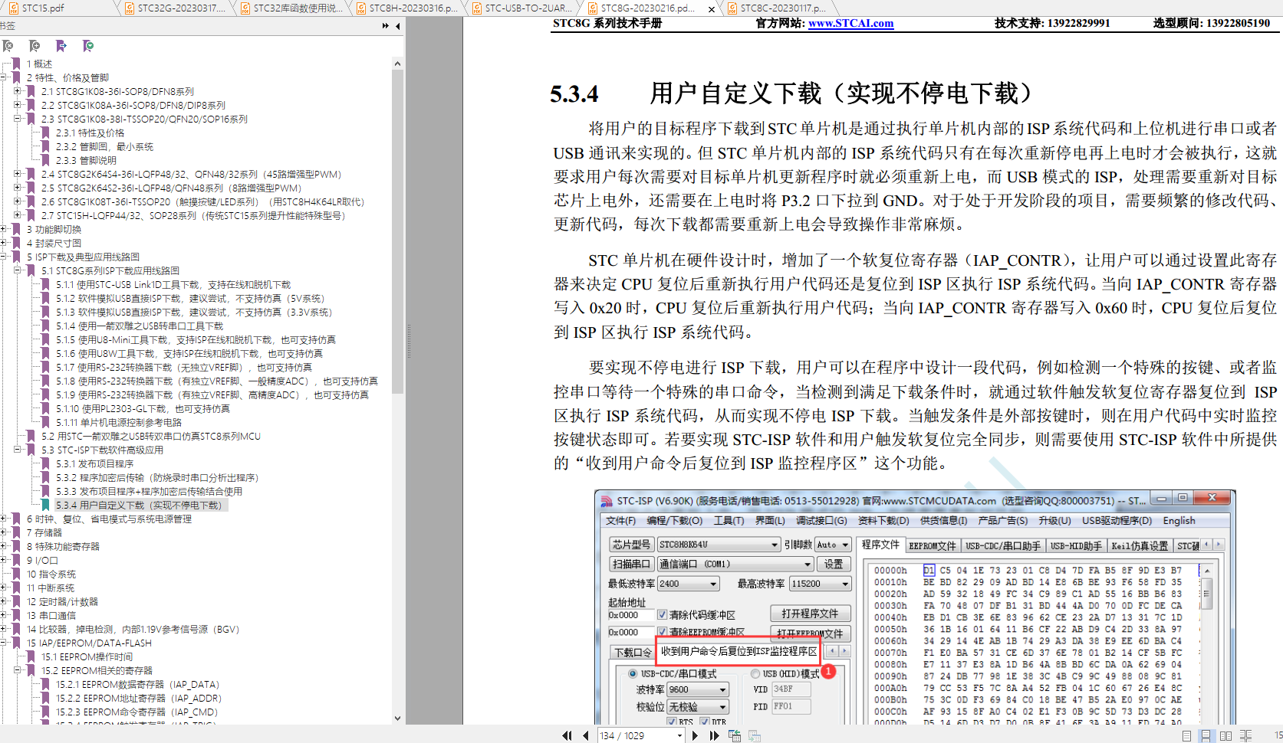Open bookmark 5.3.1 发布项目程序
The image size is (1283, 743).
[94, 463]
